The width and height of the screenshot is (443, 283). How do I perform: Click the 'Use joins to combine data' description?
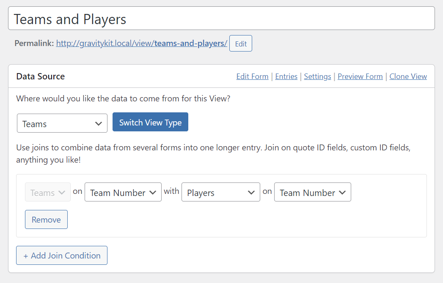tap(213, 153)
